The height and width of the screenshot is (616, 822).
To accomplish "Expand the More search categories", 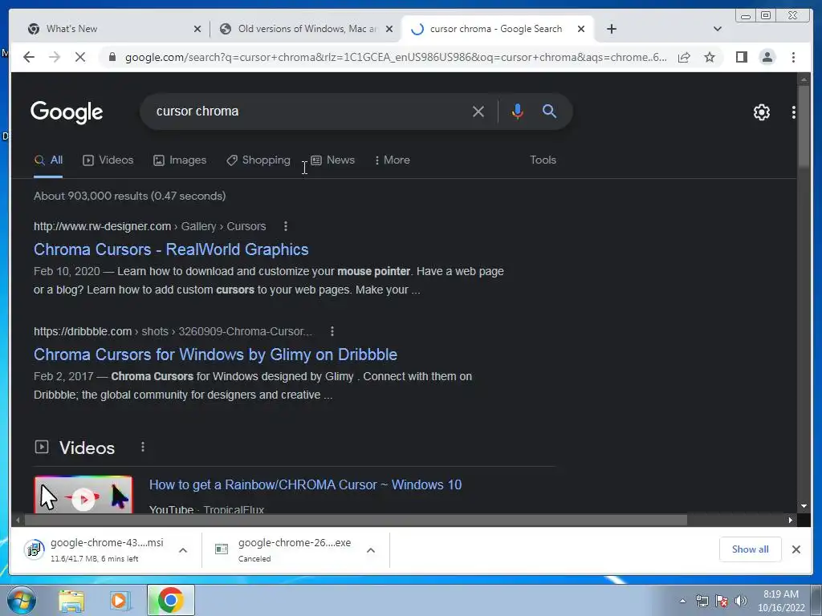I will pos(392,160).
